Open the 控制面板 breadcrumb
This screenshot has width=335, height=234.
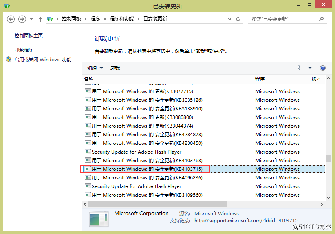coord(71,19)
